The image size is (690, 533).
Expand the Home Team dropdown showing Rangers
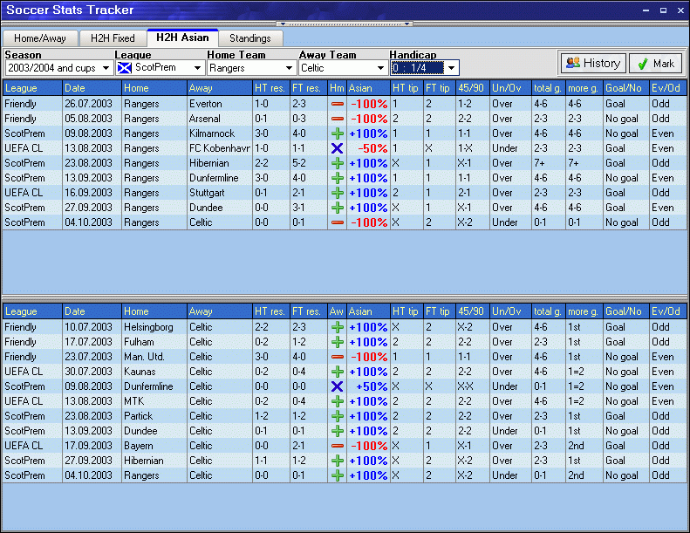289,68
